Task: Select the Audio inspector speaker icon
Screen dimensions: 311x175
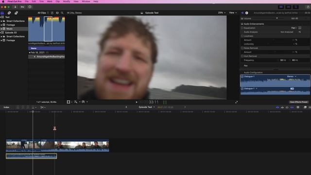Action: (x=242, y=13)
